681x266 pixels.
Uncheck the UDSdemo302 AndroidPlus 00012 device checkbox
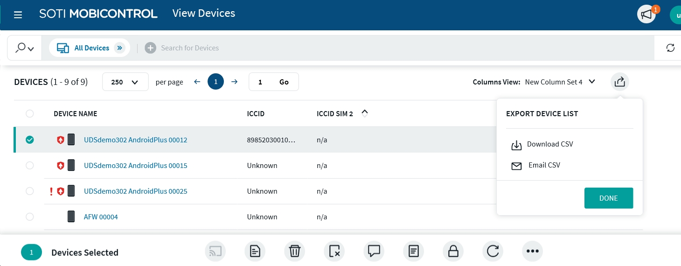tap(30, 140)
